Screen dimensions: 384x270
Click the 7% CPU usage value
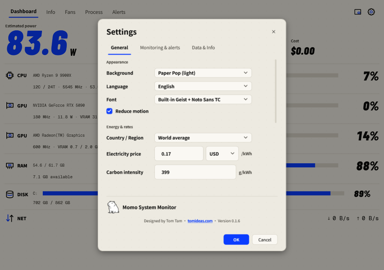coord(371,76)
